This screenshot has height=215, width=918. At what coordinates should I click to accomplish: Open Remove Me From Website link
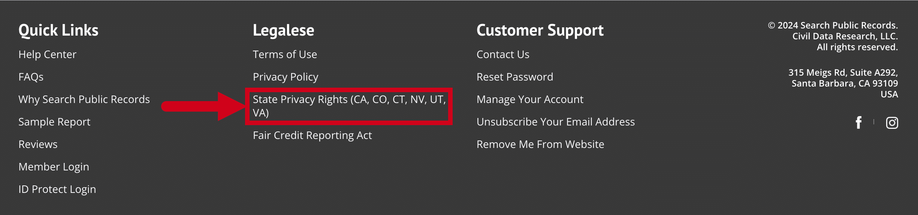click(540, 144)
